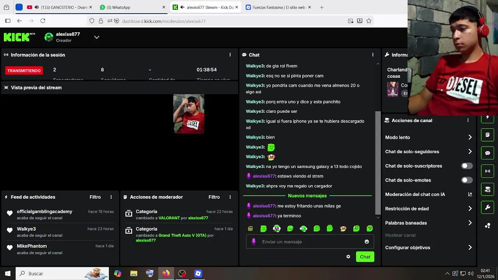
Task: Open moderator actions three-dot options
Action: [x=230, y=197]
